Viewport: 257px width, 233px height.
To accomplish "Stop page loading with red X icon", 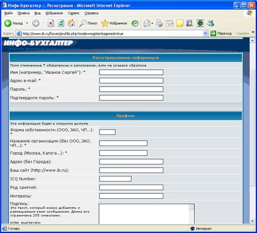I will pyautogui.click(x=51, y=23).
